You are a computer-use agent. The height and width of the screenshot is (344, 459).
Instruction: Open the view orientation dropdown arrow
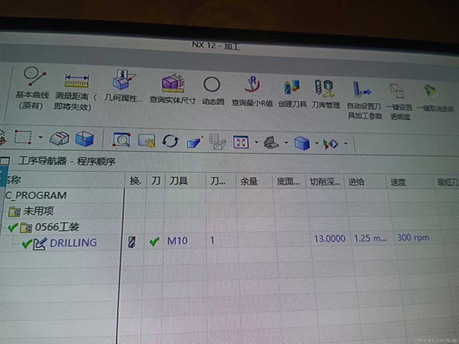tap(286, 143)
